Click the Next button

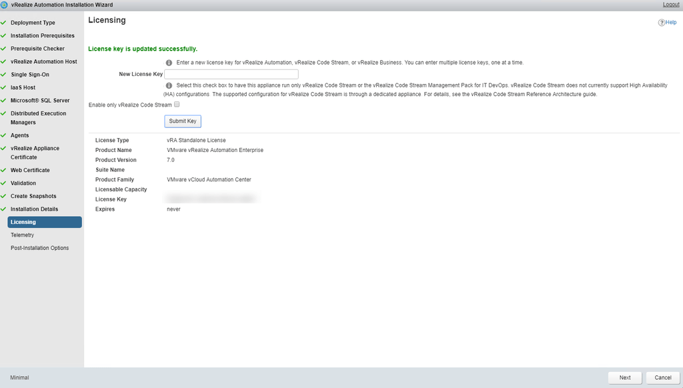tap(624, 377)
